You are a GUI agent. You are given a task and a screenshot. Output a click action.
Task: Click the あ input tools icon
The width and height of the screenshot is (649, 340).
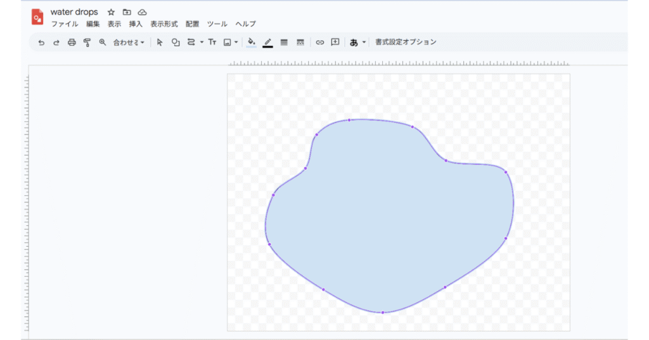(354, 43)
